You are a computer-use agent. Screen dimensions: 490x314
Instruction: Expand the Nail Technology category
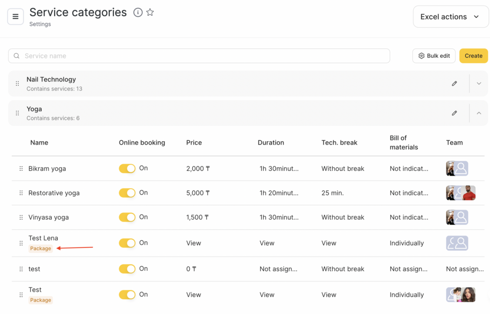coord(479,84)
